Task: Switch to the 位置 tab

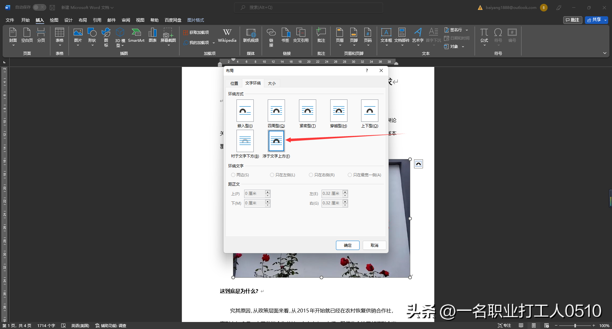Action: click(234, 83)
